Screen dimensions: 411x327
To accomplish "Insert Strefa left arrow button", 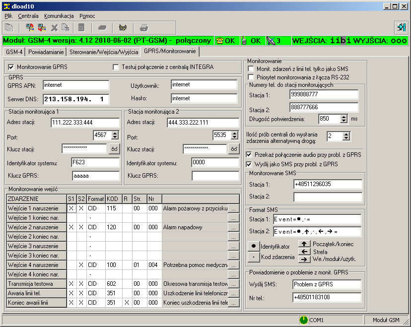I will (x=304, y=252).
